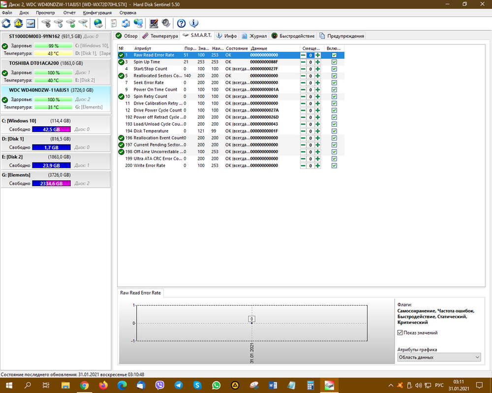Sort by the 'Атрибут' column header

tap(158, 48)
